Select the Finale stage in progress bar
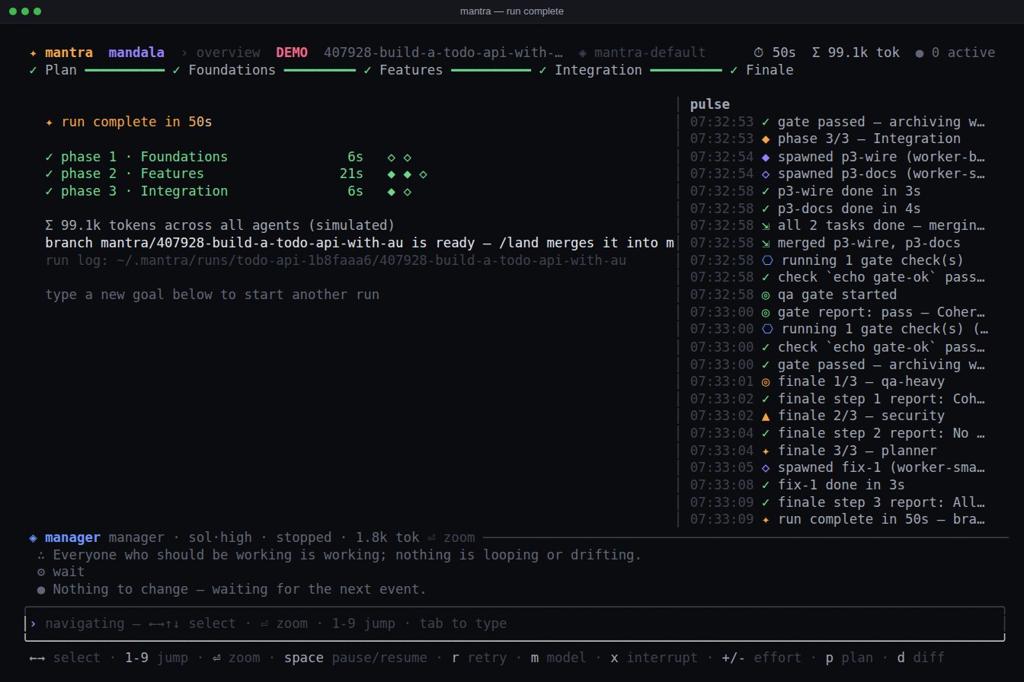 click(761, 70)
